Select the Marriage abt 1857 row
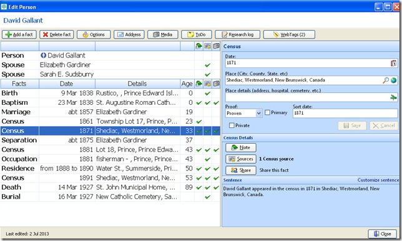 coord(110,112)
